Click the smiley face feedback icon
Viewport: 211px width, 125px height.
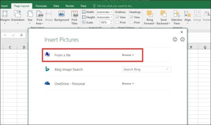(x=175, y=39)
